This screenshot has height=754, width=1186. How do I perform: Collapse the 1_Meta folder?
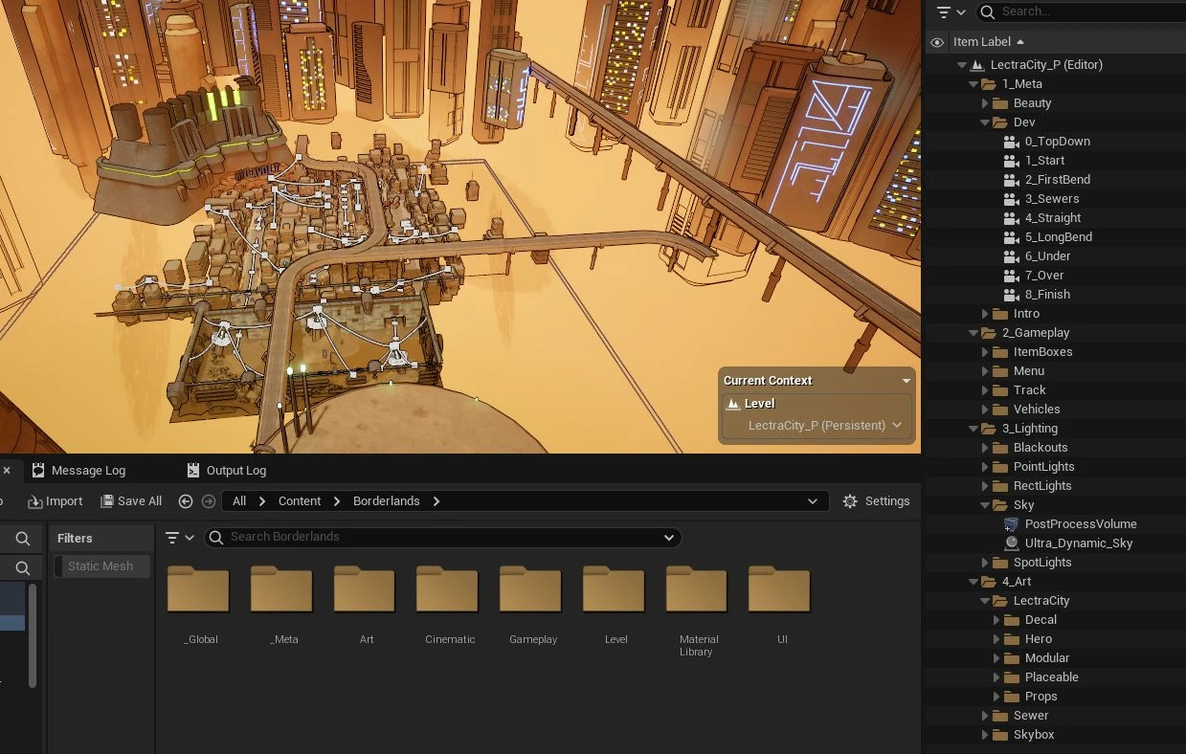(973, 84)
